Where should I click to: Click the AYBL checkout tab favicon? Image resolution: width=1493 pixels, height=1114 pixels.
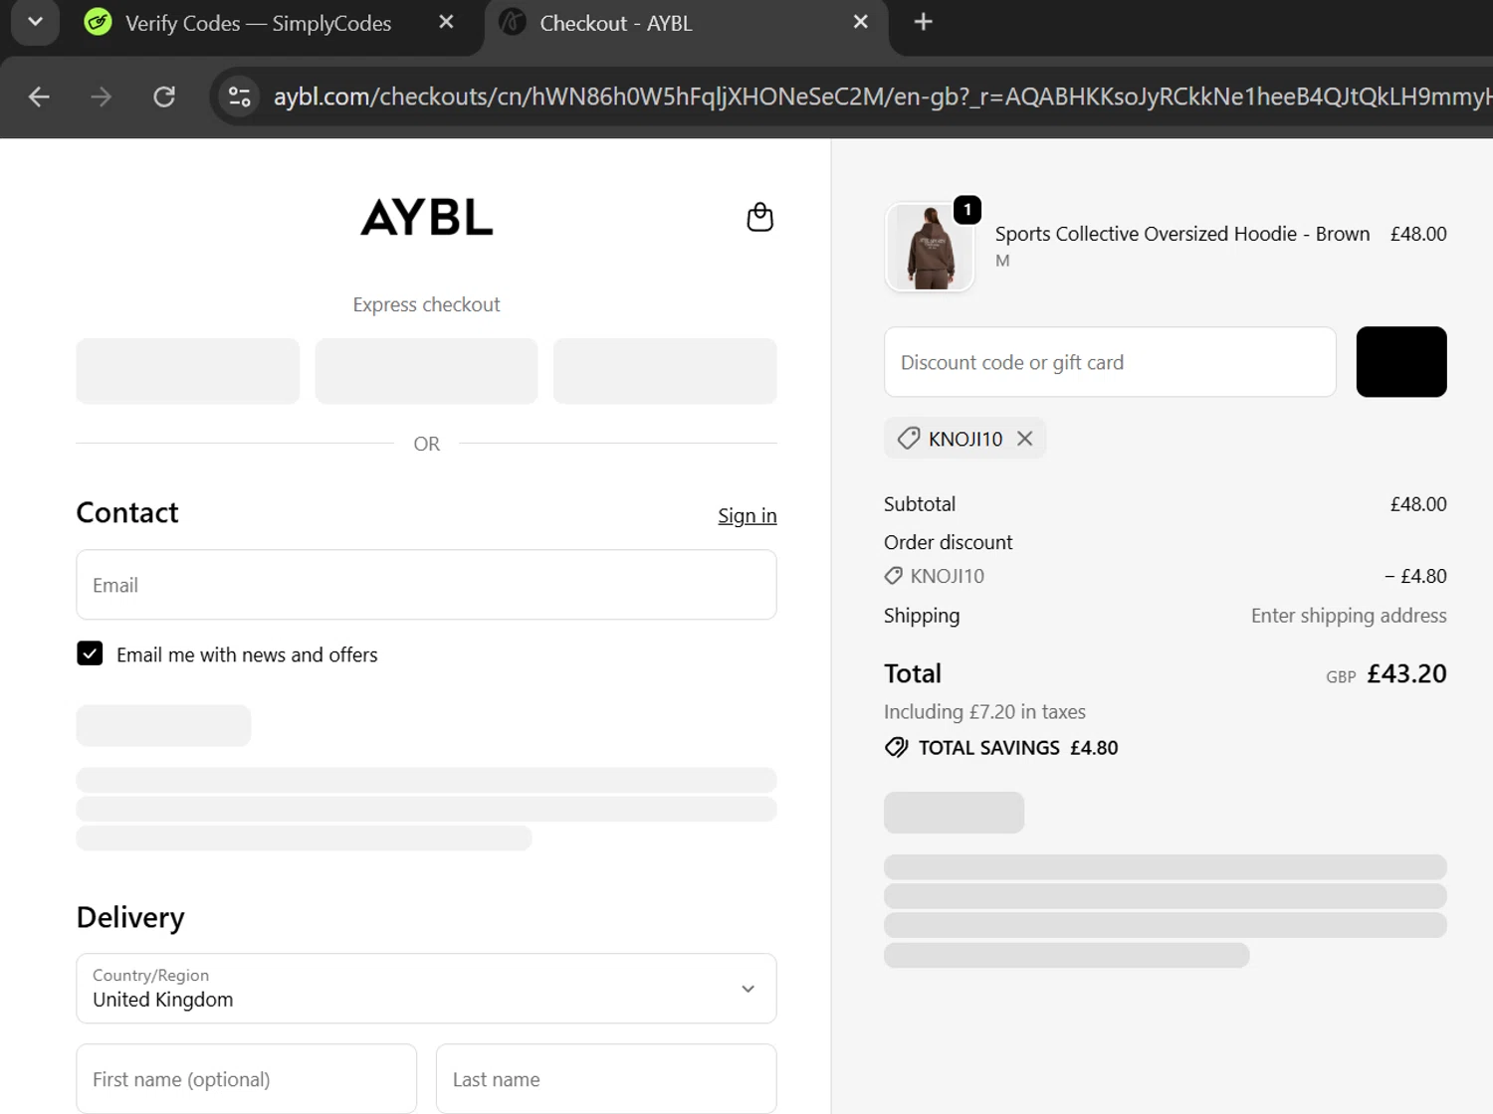513,22
